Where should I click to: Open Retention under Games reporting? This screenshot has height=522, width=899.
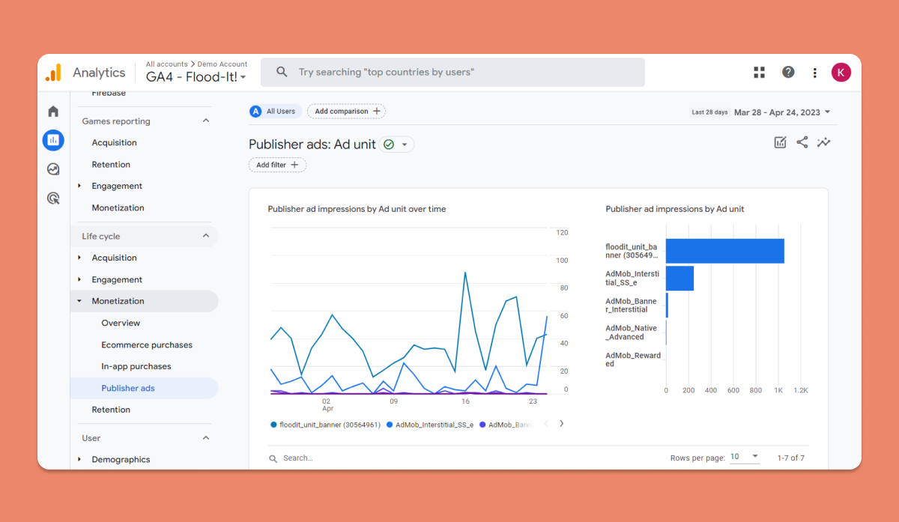tap(111, 164)
